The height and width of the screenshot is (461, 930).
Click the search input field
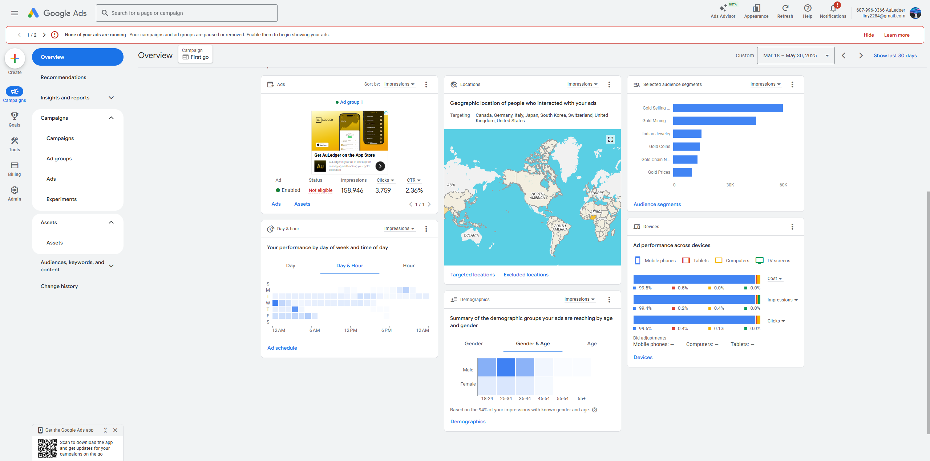coord(187,13)
